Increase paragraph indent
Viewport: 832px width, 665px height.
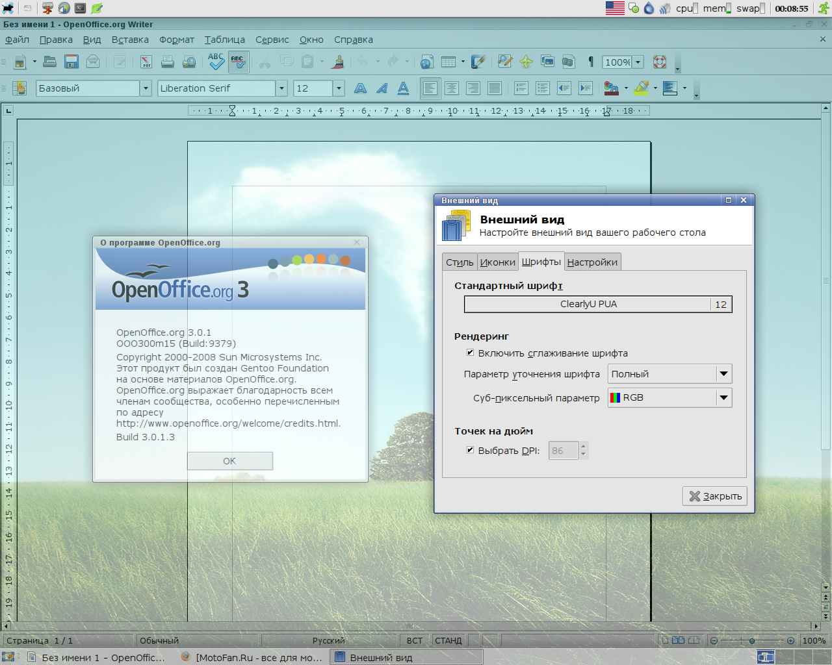pos(586,88)
